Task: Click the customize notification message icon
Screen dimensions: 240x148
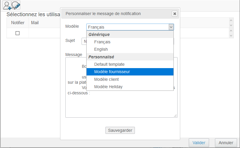Action: (x=16, y=5)
